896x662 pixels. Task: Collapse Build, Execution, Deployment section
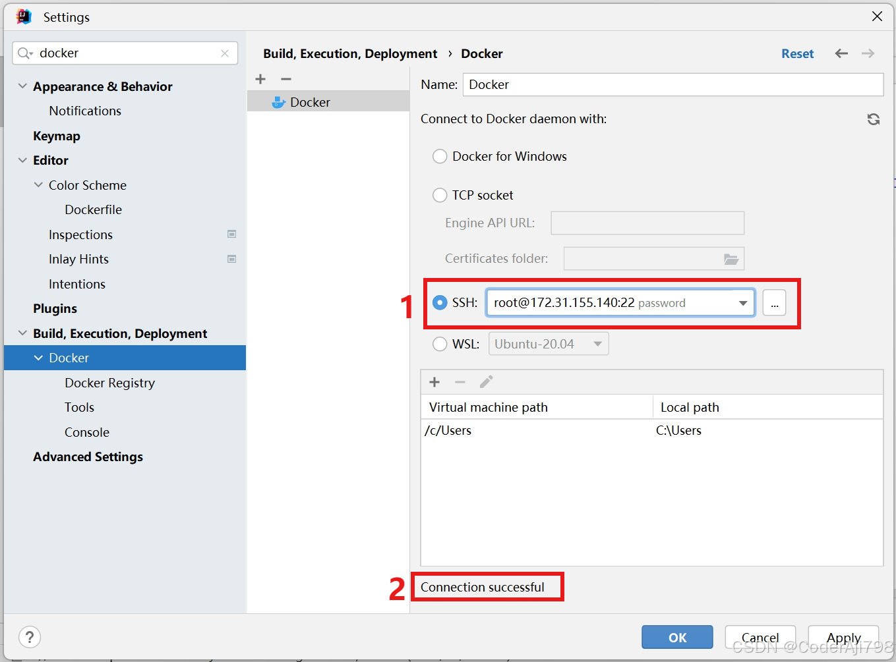pos(22,333)
